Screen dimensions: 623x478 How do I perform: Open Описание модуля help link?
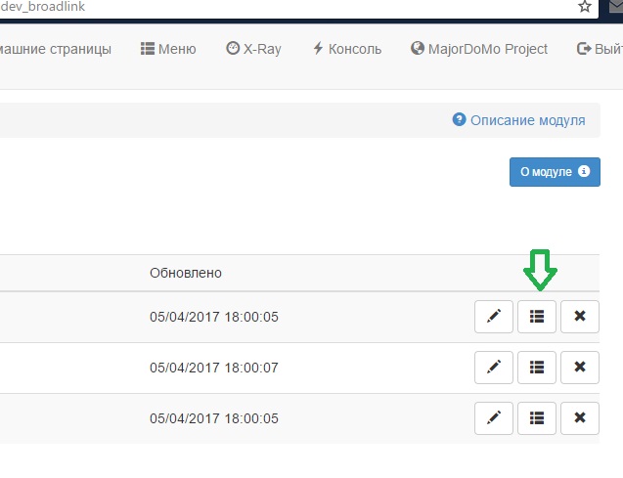pos(518,120)
